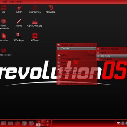Select Modyfikuj zakładki in the submenu
The width and height of the screenshot is (127, 127).
[x=112, y=49]
